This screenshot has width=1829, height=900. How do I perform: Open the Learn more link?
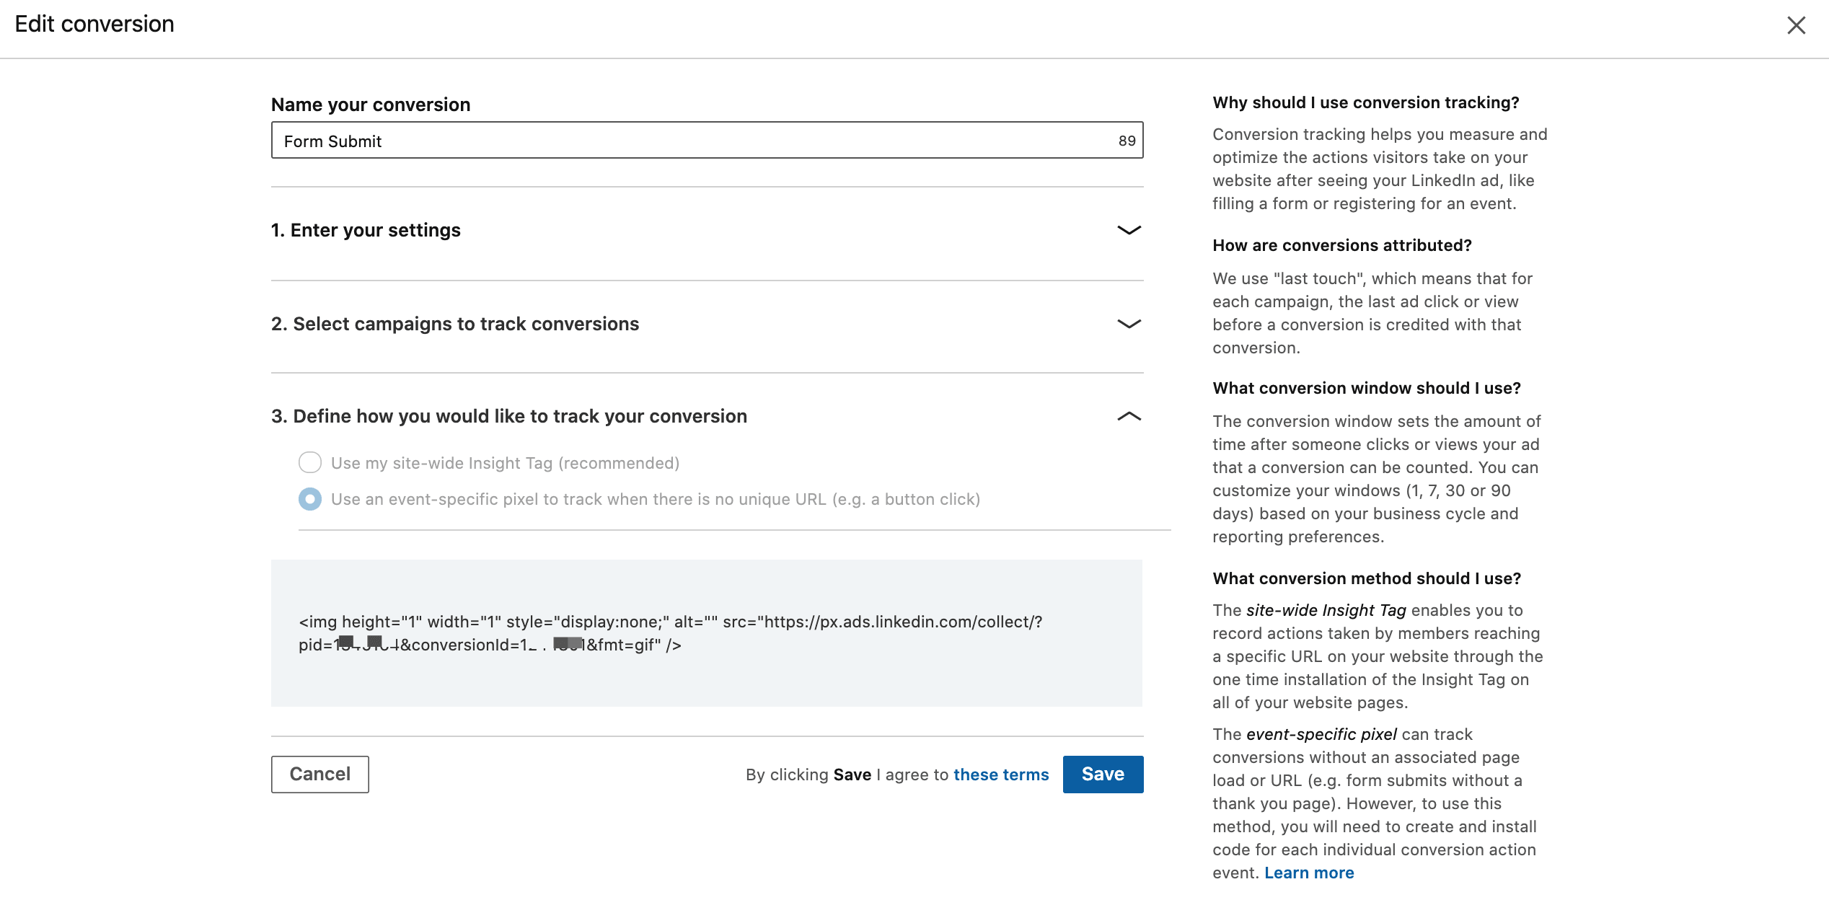click(x=1309, y=873)
